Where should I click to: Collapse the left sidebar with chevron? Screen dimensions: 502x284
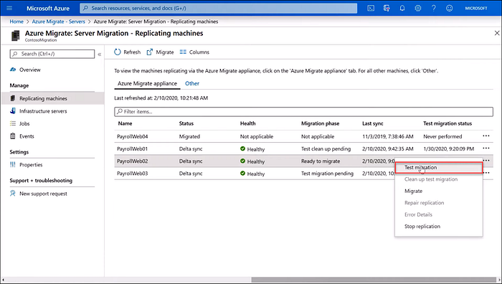click(x=100, y=55)
